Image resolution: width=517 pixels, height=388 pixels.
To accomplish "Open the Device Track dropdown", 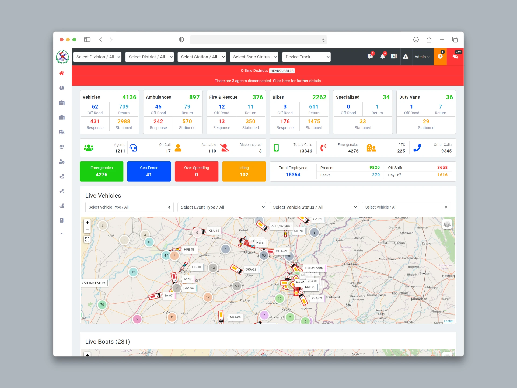I will (306, 57).
